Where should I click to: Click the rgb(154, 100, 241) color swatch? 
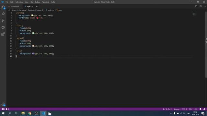point(33,53)
